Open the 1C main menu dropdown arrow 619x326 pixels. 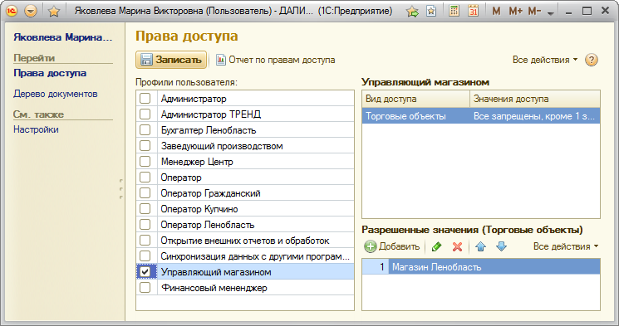tap(31, 11)
